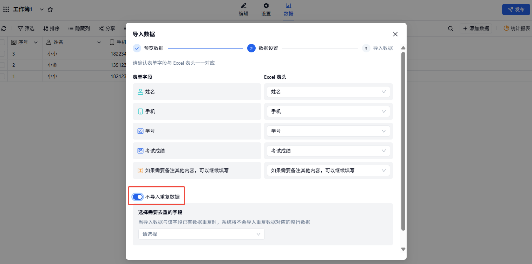
Task: Open the search magnifier icon
Action: (x=450, y=28)
